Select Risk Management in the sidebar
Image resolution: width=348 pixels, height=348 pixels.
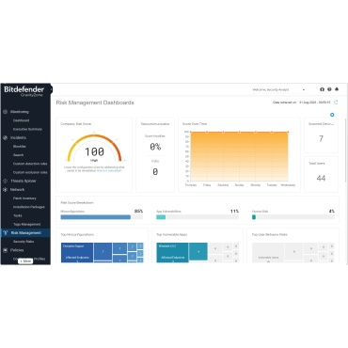(26, 233)
